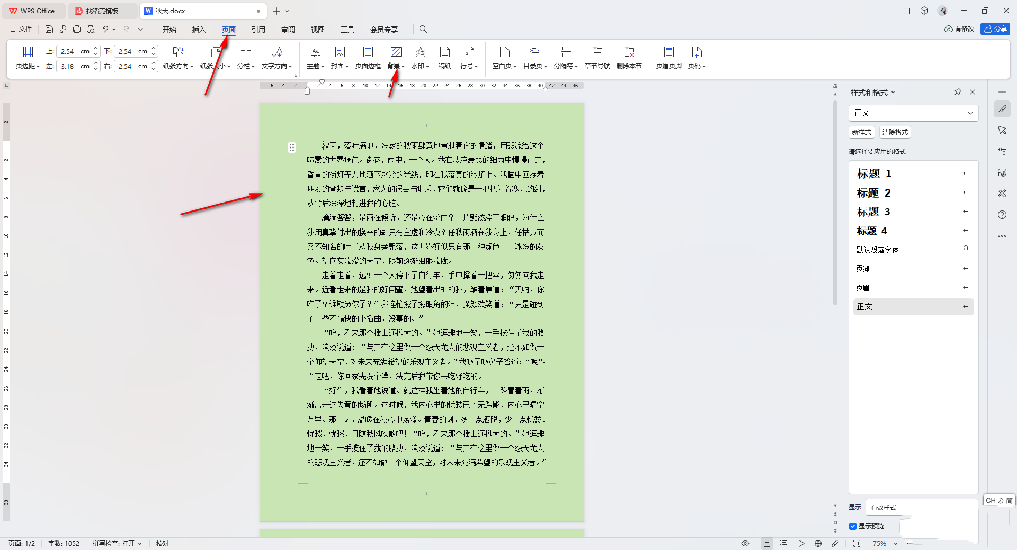Screen dimensions: 1017x550
Task: Click fit-page zoom icon in status bar
Action: pos(857,544)
